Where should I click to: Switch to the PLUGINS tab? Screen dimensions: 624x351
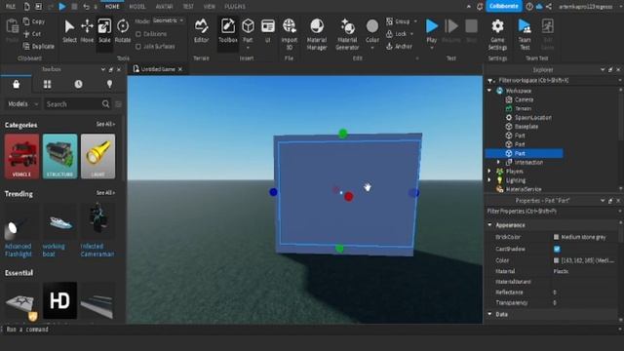[x=235, y=7]
